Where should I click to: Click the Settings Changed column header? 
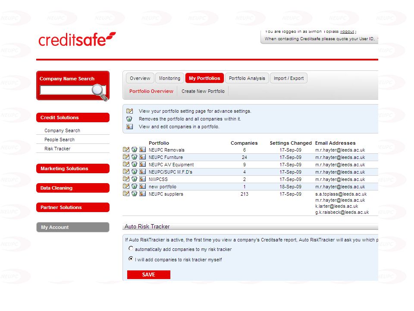291,143
